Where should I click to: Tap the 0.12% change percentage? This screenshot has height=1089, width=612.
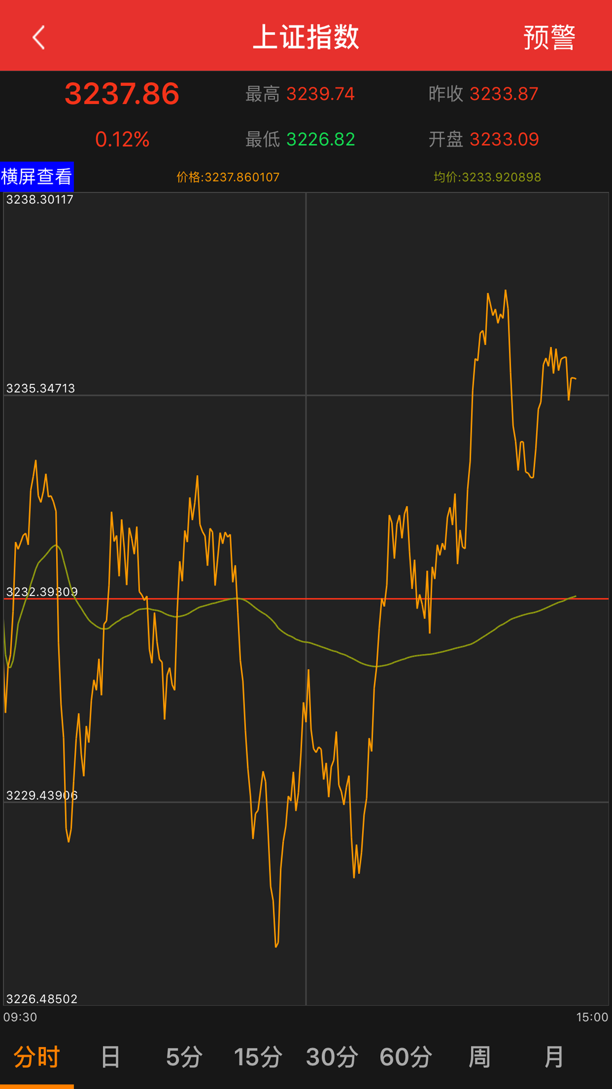122,140
